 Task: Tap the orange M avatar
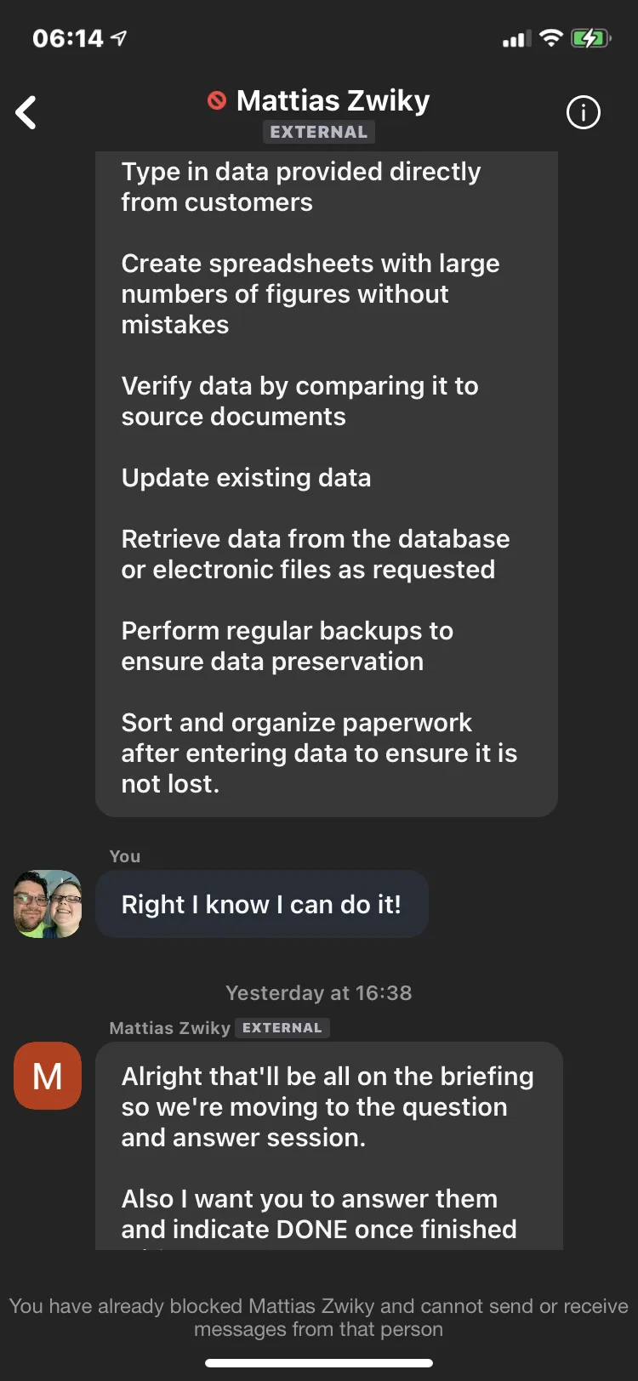point(48,1076)
